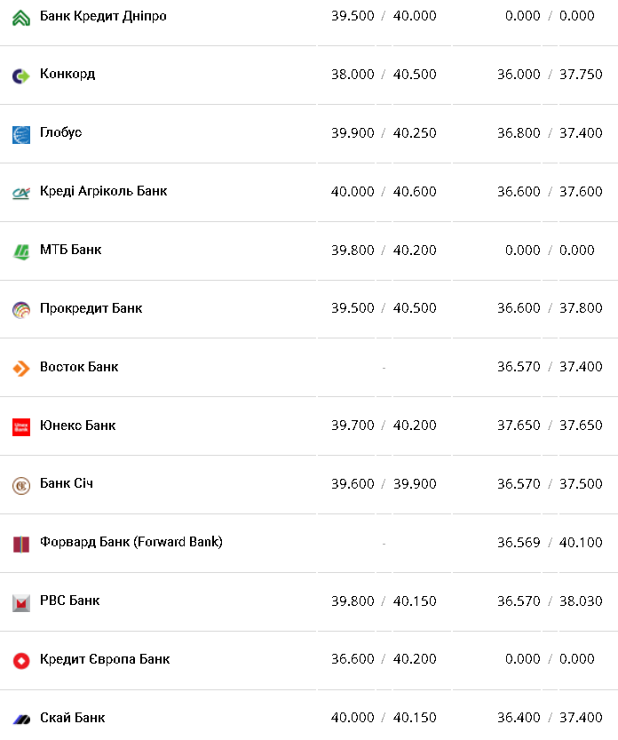The height and width of the screenshot is (740, 618).
Task: Click the Восток Банк orange logo icon
Action: pyautogui.click(x=21, y=369)
